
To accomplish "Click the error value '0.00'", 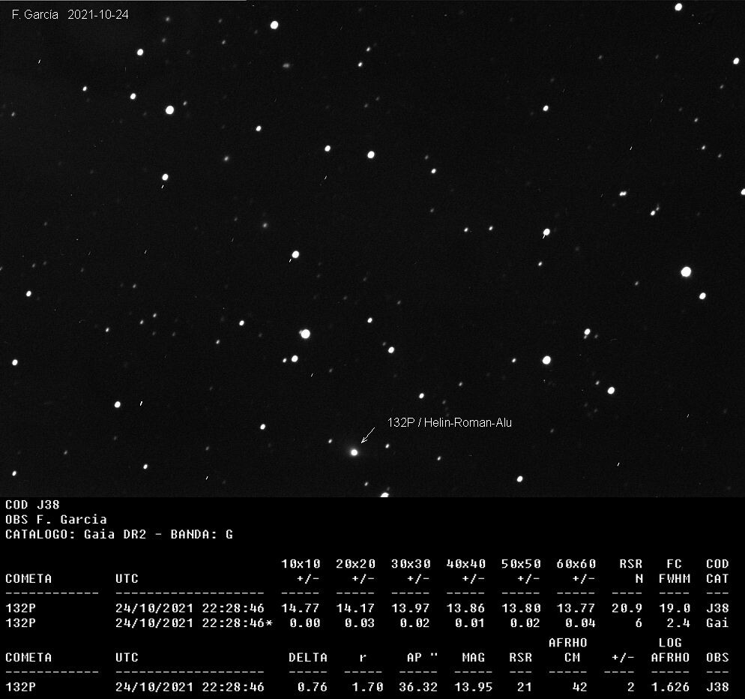I will tap(305, 623).
